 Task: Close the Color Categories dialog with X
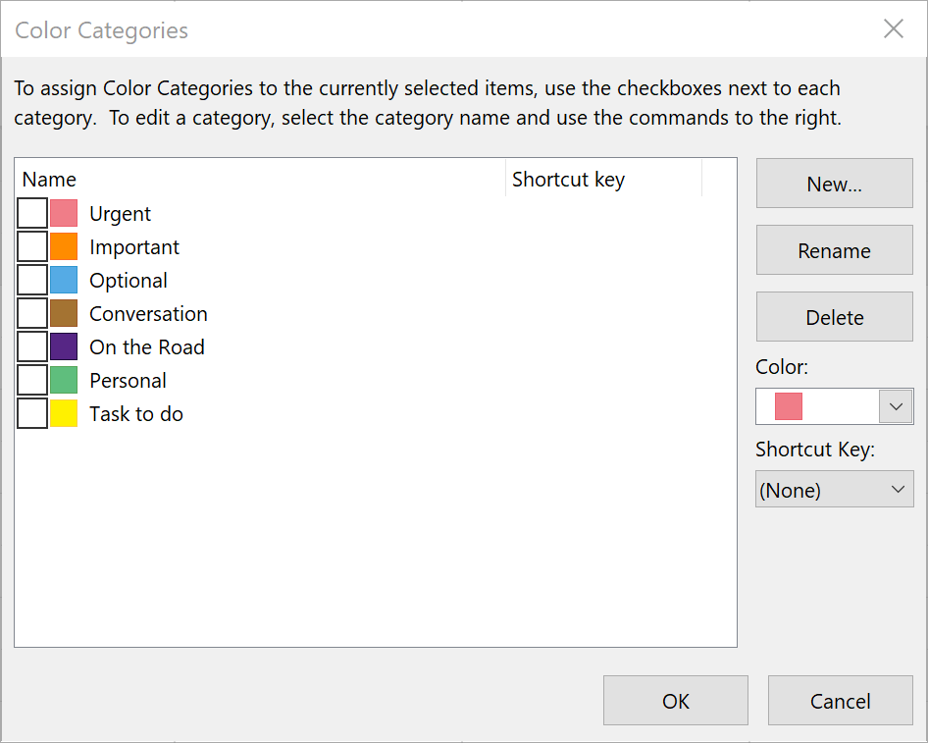893,29
